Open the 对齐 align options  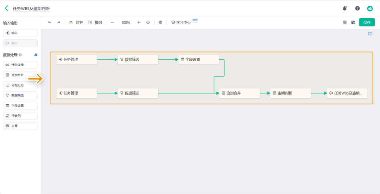[x=76, y=22]
